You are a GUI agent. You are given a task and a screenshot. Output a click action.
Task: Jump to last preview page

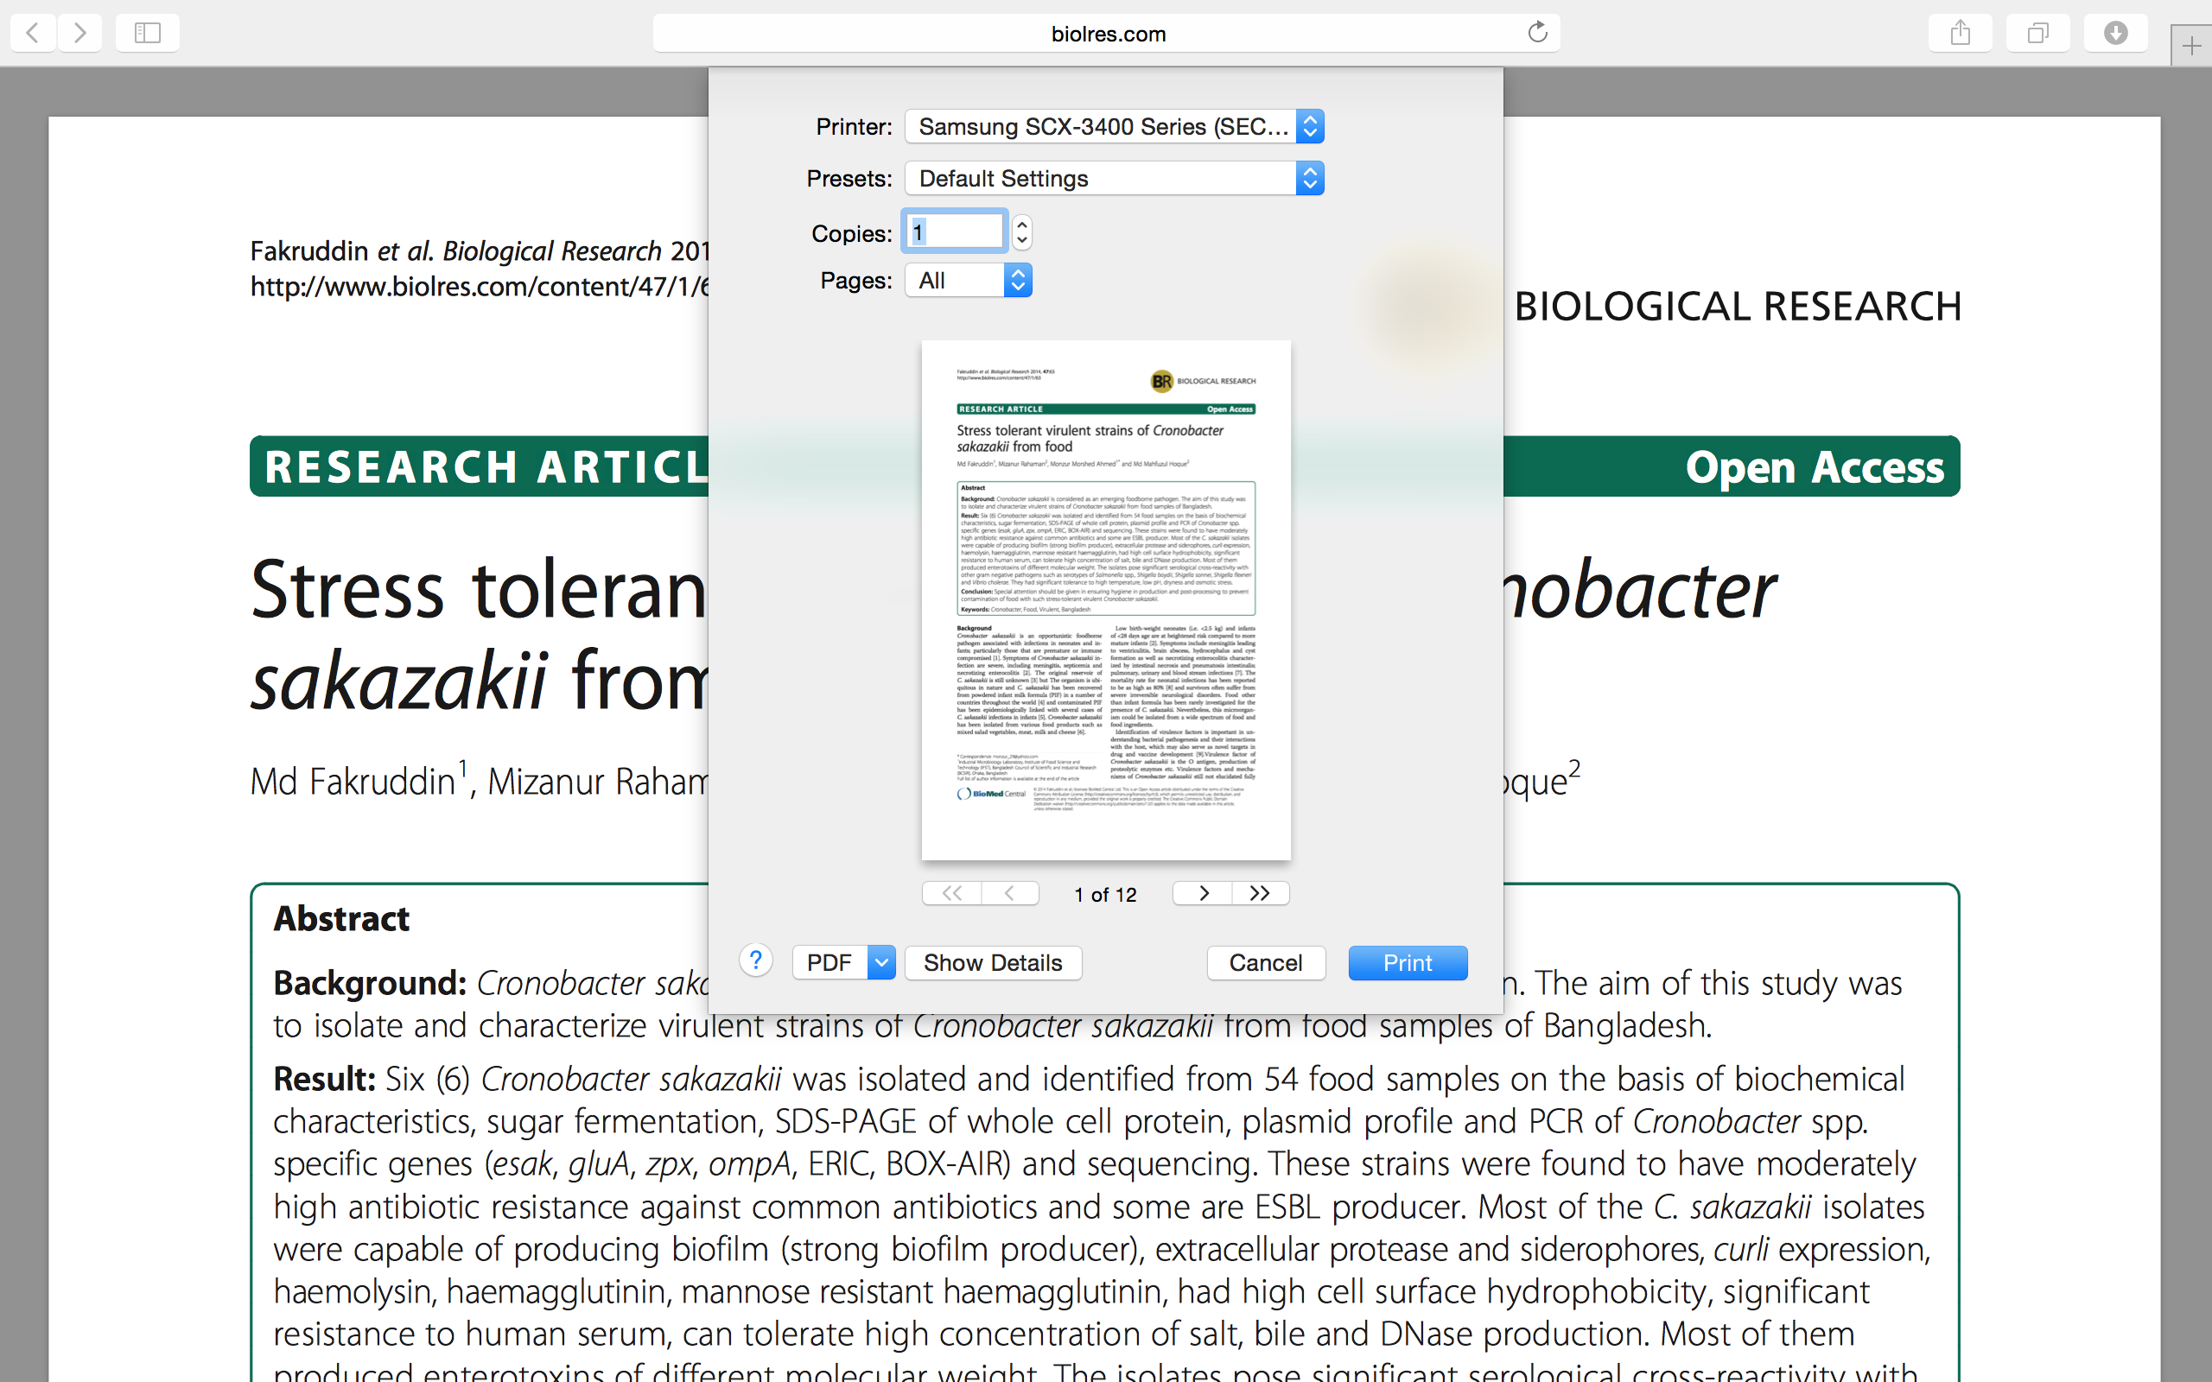point(1261,893)
